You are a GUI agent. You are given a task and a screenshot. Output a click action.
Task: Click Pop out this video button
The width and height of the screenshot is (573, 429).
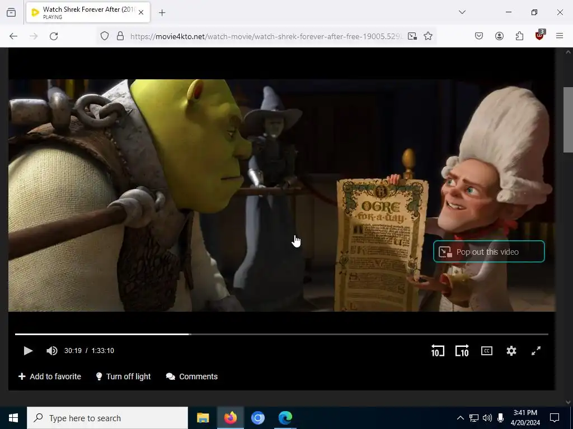tap(489, 252)
